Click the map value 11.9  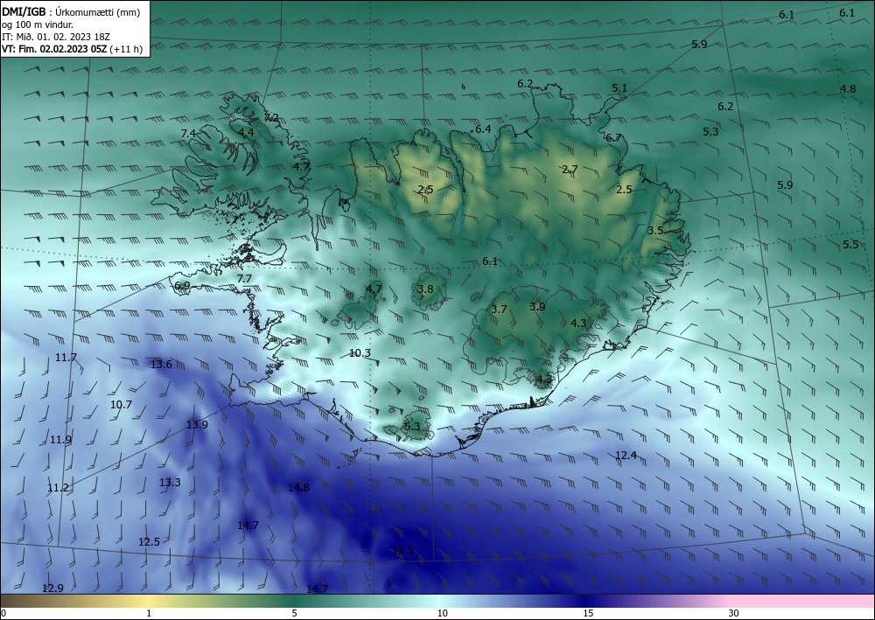(61, 440)
